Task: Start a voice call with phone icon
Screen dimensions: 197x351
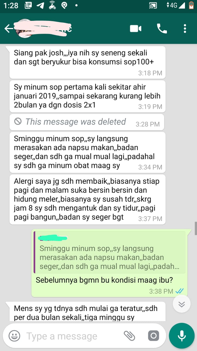Action: tap(162, 29)
